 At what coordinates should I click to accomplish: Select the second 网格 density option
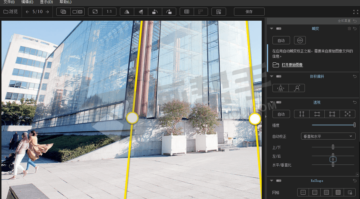pos(315,192)
